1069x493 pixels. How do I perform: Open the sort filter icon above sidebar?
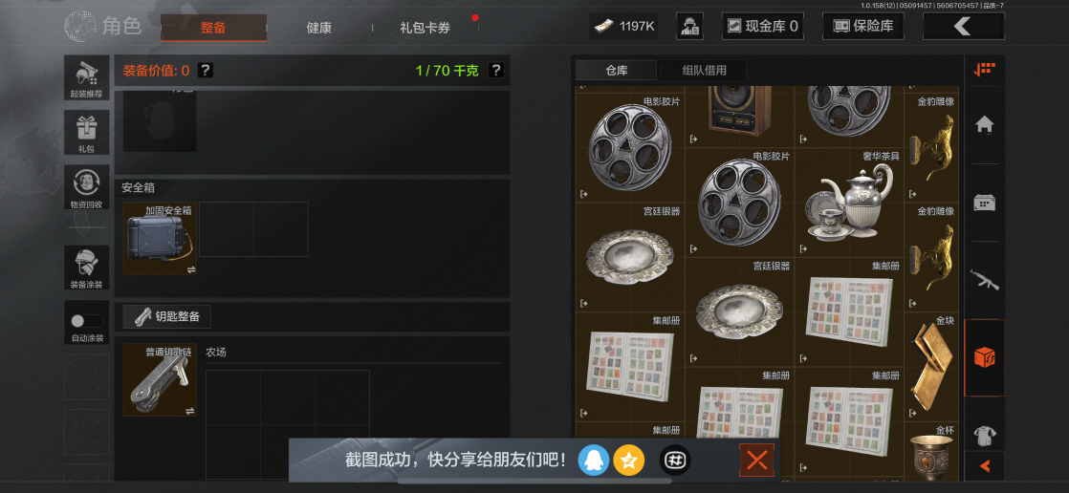985,70
